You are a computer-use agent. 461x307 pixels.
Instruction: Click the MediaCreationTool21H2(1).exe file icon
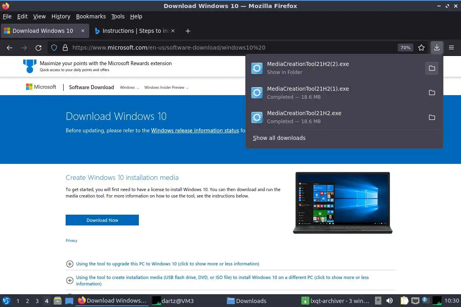tap(257, 93)
